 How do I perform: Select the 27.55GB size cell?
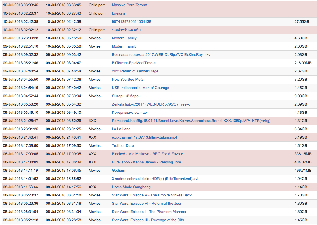(302, 22)
